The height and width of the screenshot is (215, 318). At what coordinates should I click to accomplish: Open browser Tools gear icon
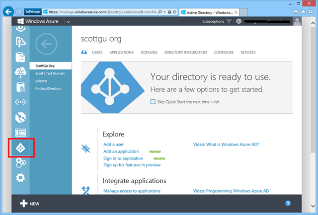point(311,11)
